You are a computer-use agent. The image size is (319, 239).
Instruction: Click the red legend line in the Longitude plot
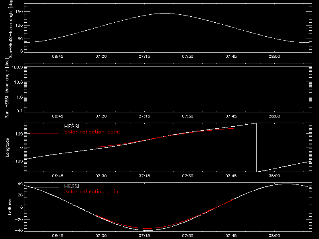point(44,133)
